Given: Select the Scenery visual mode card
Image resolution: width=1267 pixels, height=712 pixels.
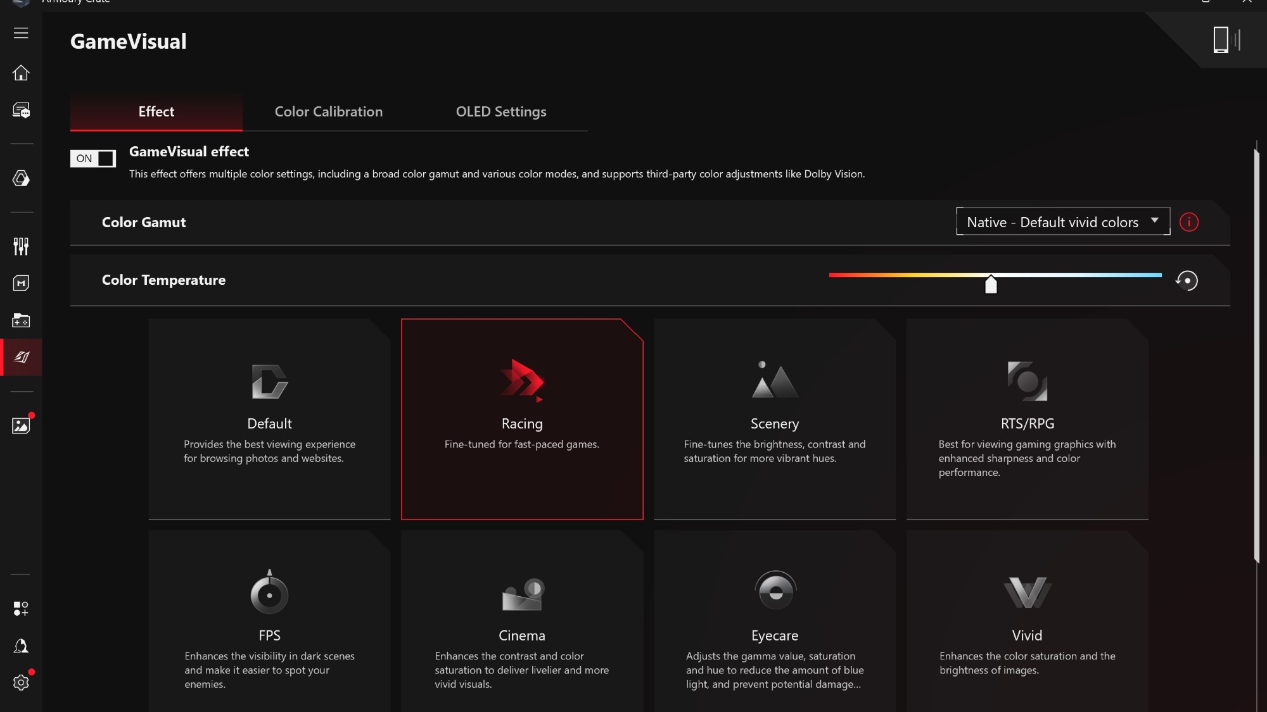Looking at the screenshot, I should click(775, 419).
